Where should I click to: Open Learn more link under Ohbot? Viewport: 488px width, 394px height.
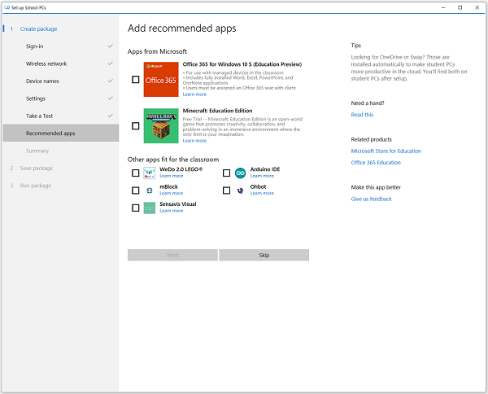click(x=262, y=194)
